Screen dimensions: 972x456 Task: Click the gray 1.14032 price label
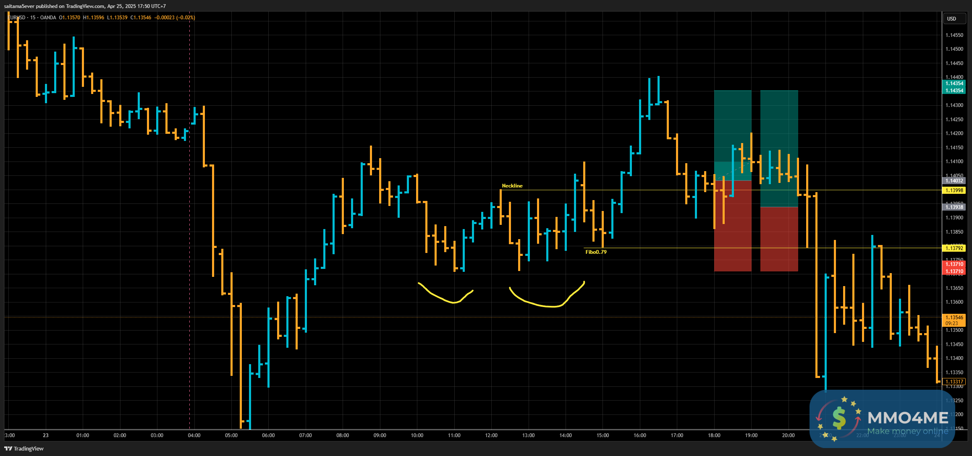click(954, 181)
